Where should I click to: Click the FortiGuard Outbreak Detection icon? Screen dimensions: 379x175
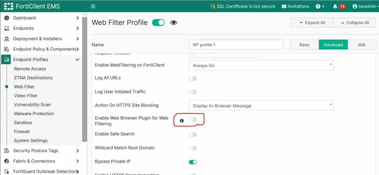(x=7, y=172)
